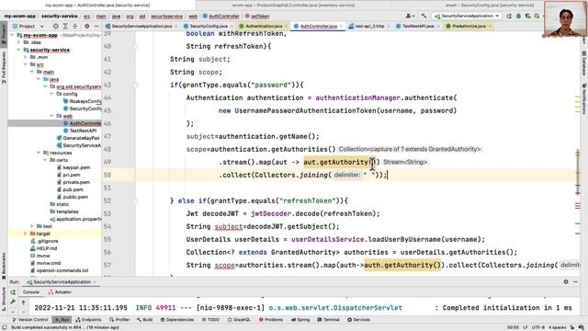
Task: Open Endpoints tool window
Action: click(89, 320)
